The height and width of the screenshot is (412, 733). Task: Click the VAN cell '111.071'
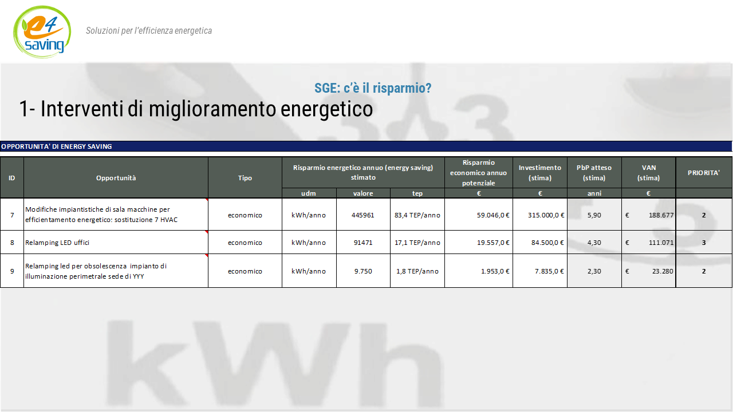(649, 243)
